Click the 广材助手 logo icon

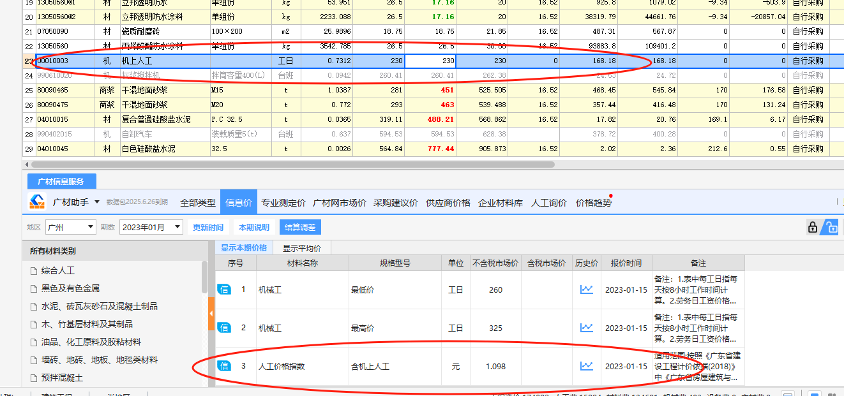(x=38, y=202)
